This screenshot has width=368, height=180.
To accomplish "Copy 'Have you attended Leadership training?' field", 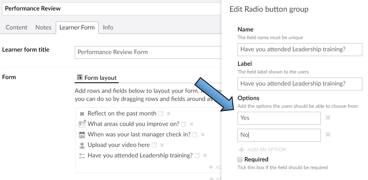I will [198, 156].
